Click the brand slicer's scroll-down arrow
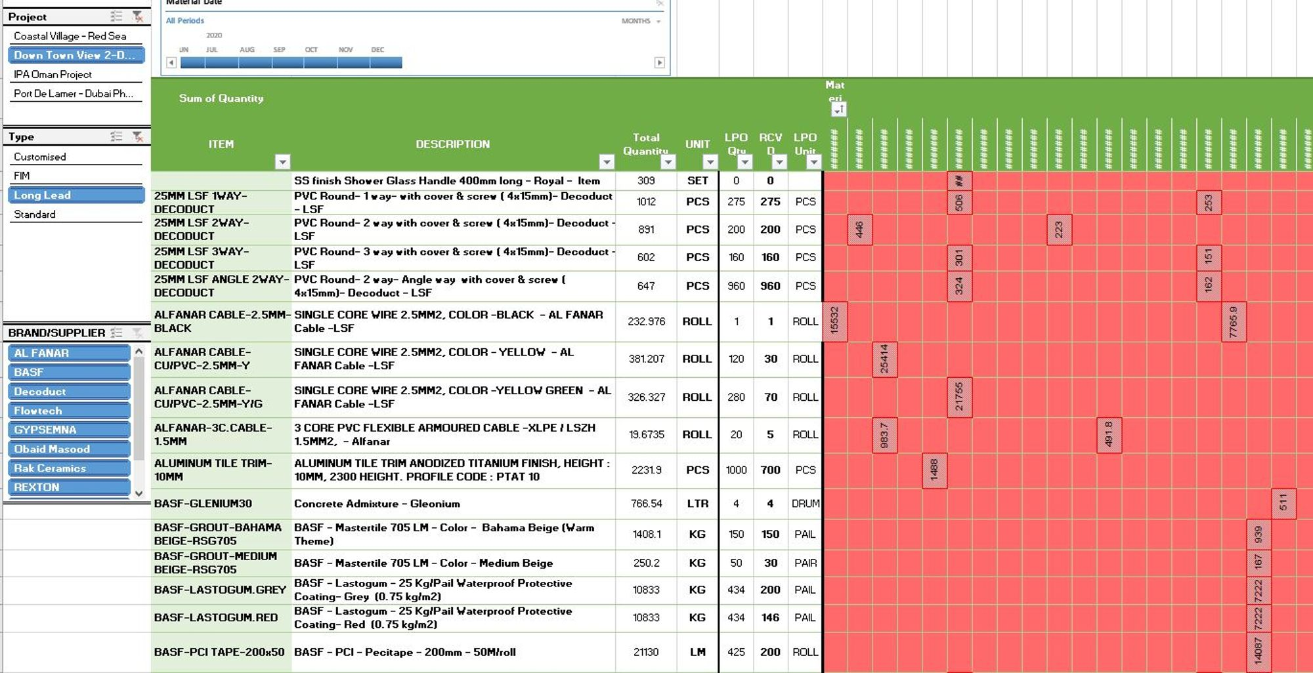The height and width of the screenshot is (673, 1313). (139, 493)
